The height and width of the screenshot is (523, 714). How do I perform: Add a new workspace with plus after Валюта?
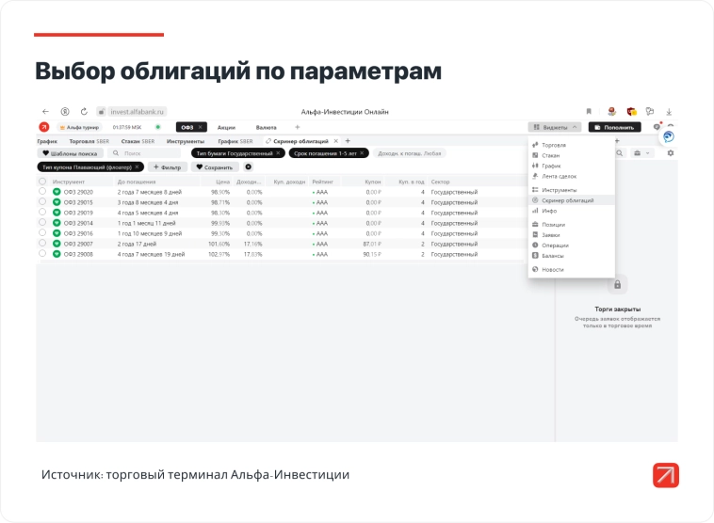point(298,127)
